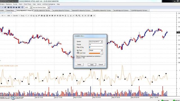Open the Funds menu
Viewport: 180px width, 101px height.
(x=15, y=4)
